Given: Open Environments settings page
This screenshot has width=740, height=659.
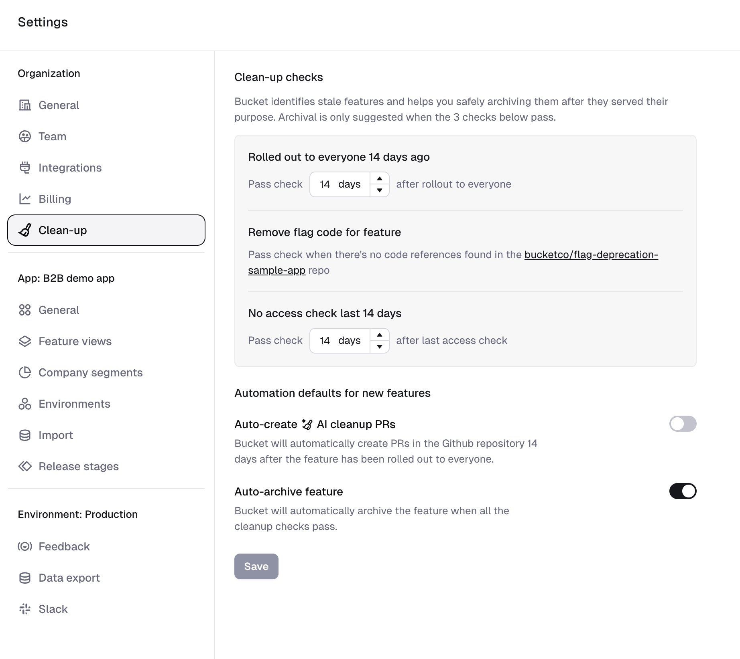Looking at the screenshot, I should (x=74, y=404).
